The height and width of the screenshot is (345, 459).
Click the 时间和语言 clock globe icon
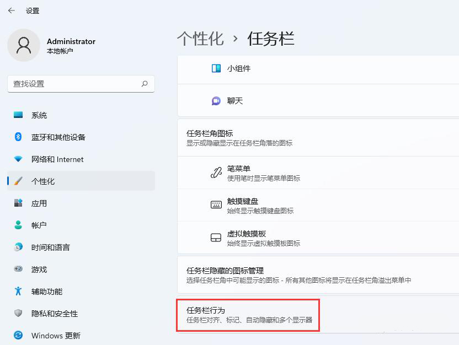pos(18,247)
